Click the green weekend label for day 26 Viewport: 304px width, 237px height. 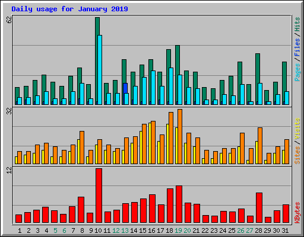[240, 230]
